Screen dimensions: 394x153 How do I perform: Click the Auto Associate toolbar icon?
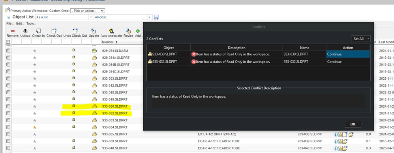pos(111,31)
